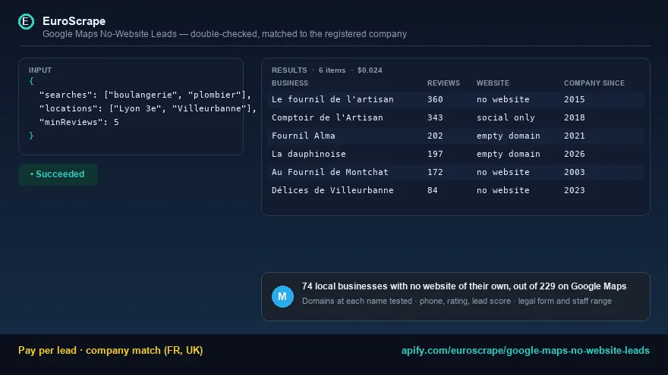
Task: Click Le fournil de l'artisan's no website cell
Action: point(503,99)
